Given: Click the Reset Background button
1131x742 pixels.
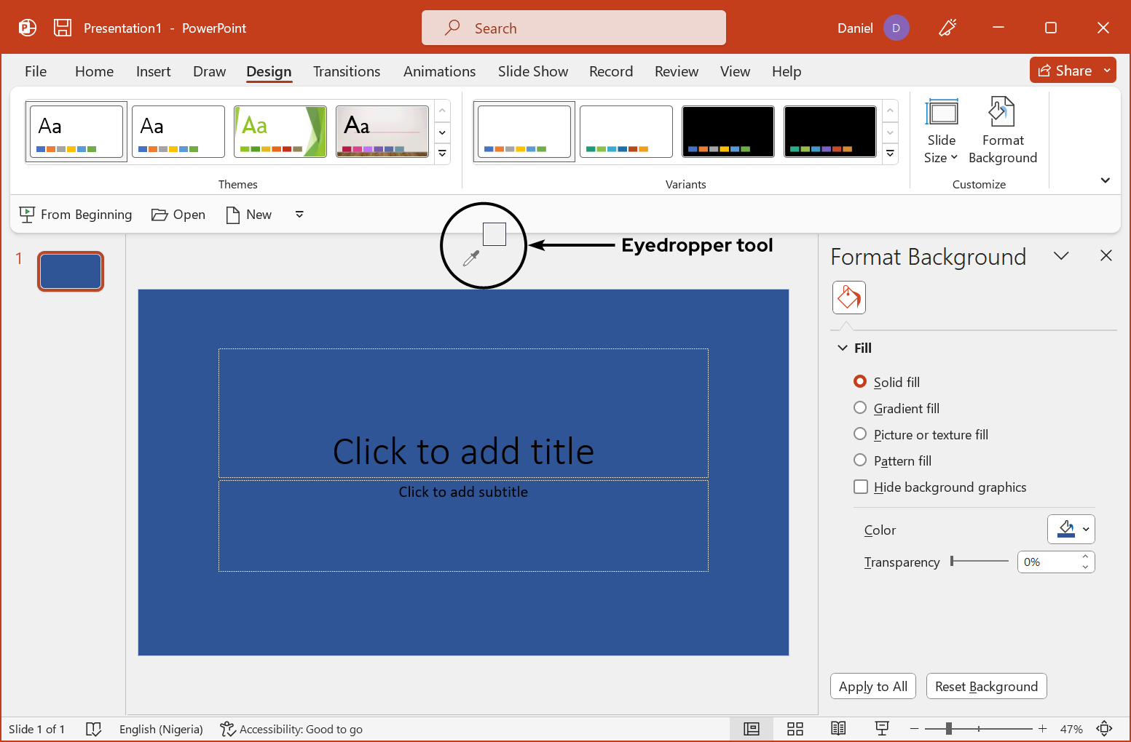Looking at the screenshot, I should coord(986,686).
